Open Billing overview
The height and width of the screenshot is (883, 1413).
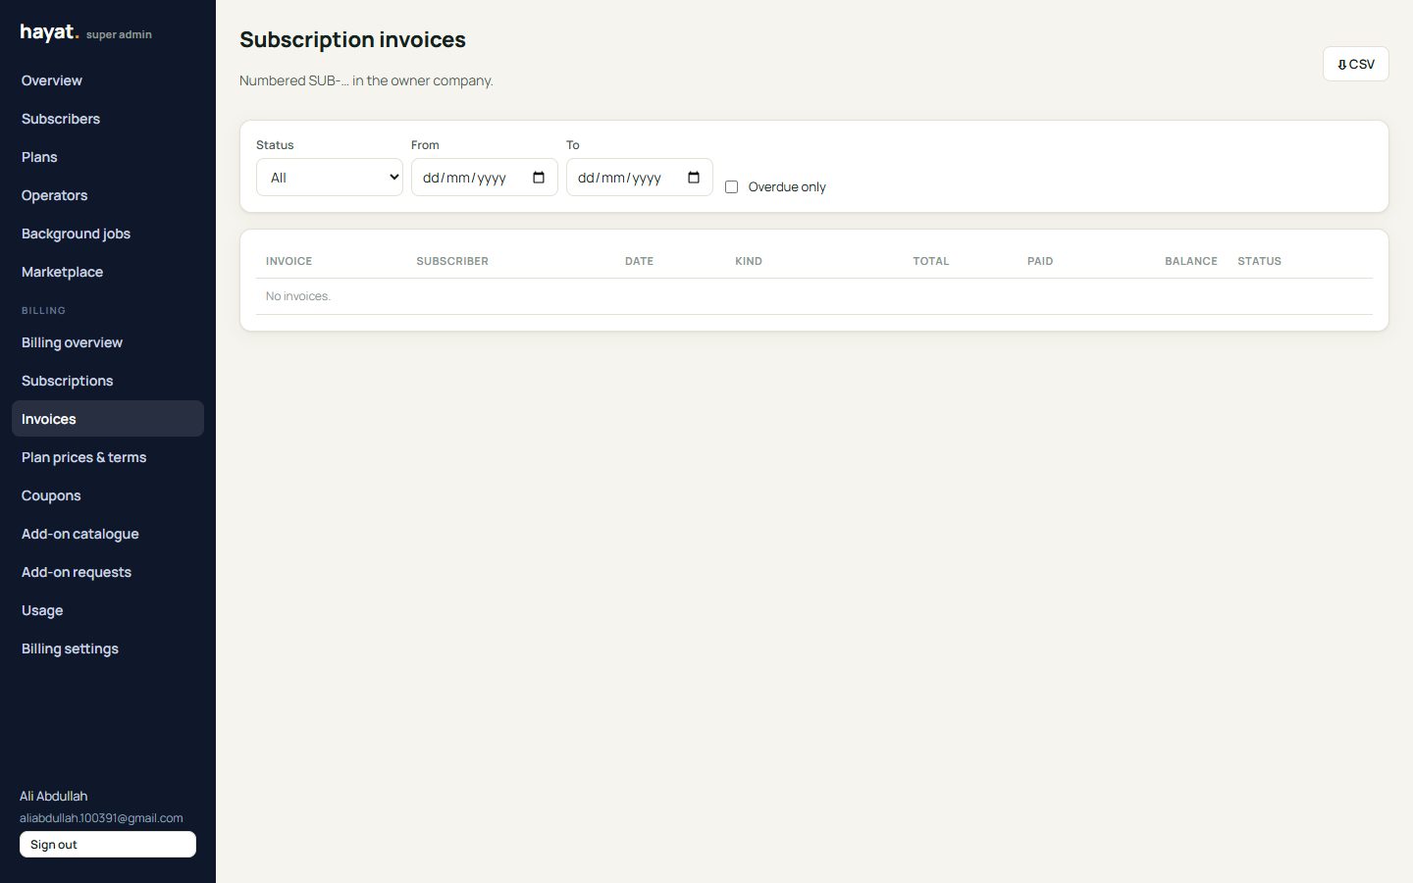108,342
